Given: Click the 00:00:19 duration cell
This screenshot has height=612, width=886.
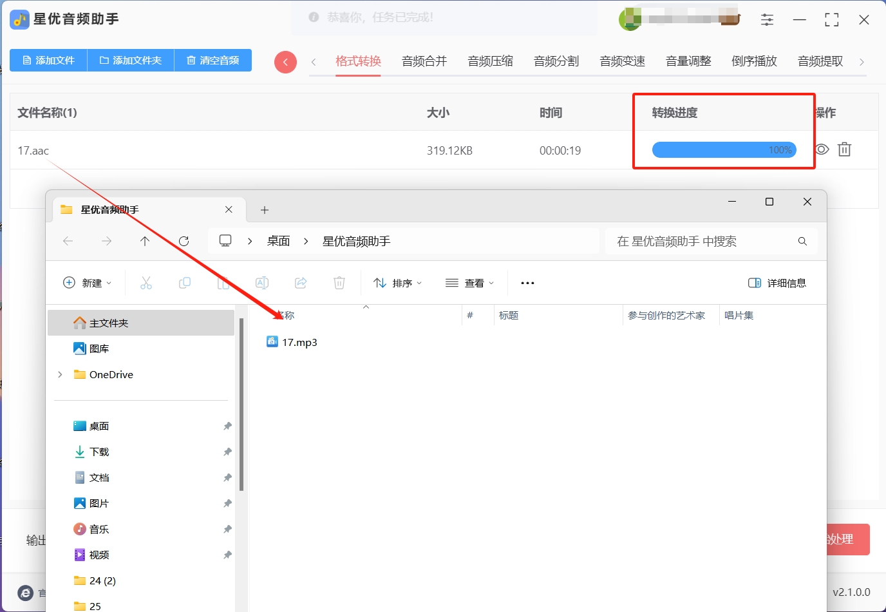Looking at the screenshot, I should (x=560, y=151).
